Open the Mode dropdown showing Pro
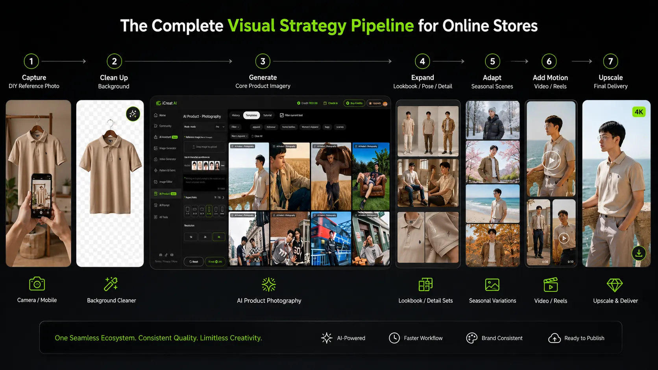This screenshot has height=370, width=658. [x=220, y=127]
